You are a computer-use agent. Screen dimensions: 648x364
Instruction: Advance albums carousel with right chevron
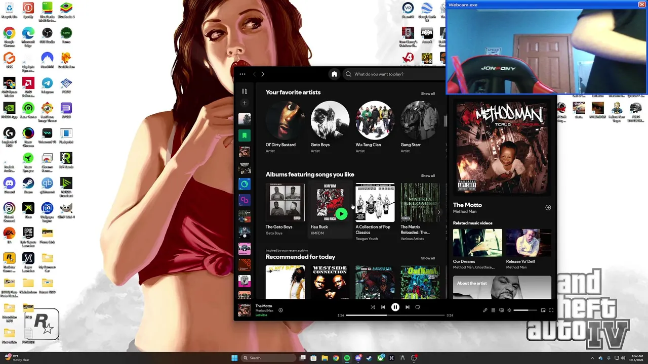(439, 212)
